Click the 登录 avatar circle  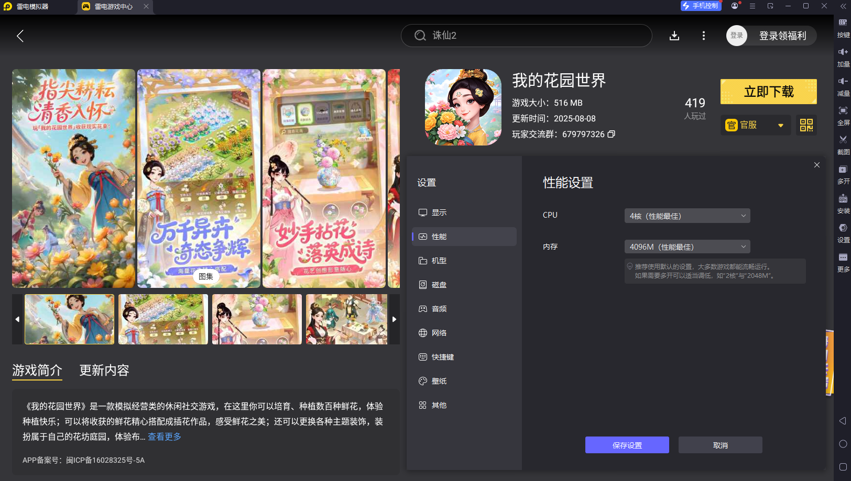pyautogui.click(x=737, y=36)
